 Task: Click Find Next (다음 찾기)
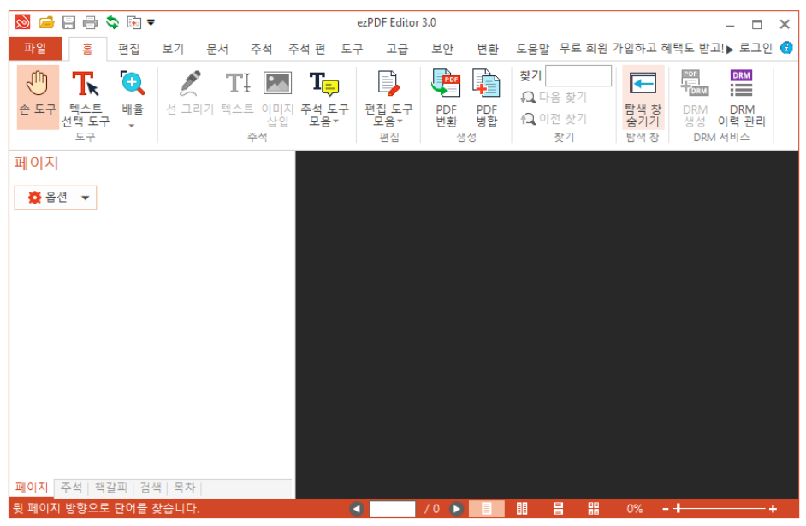coord(554,98)
